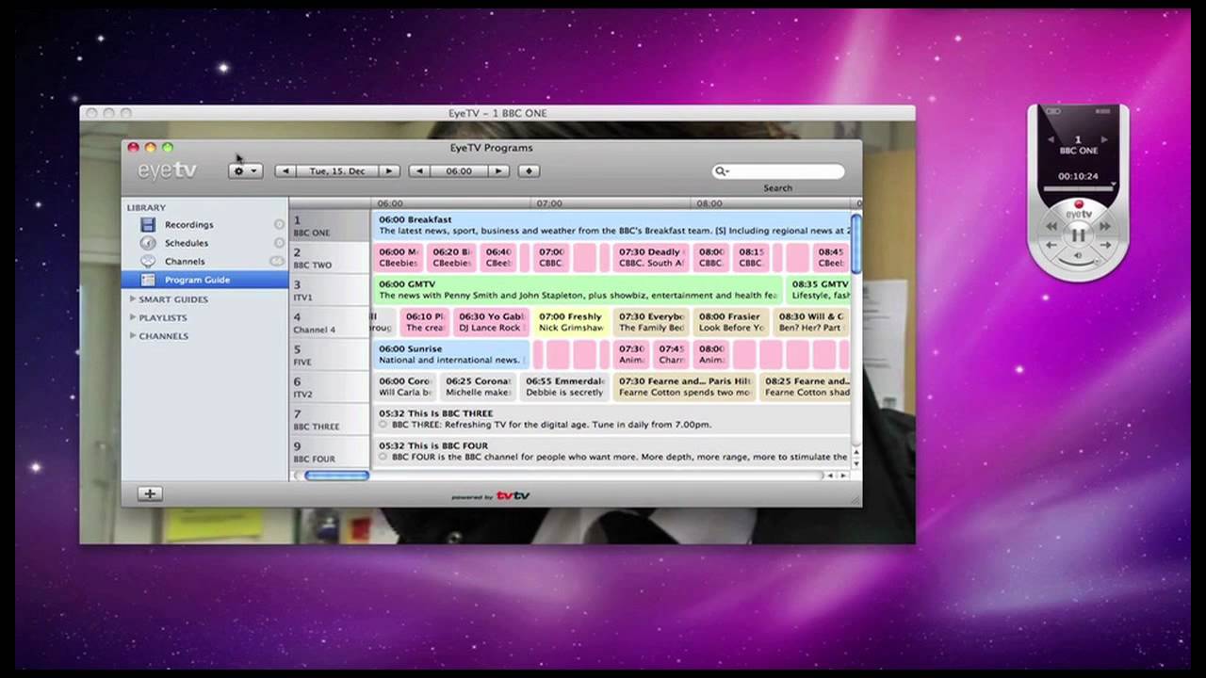
Task: Select the 06:00 GMTV programme
Action: 578,290
